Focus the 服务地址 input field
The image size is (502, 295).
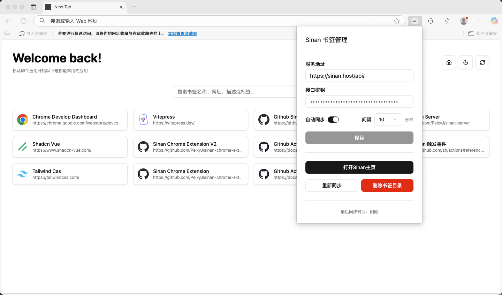coord(359,76)
